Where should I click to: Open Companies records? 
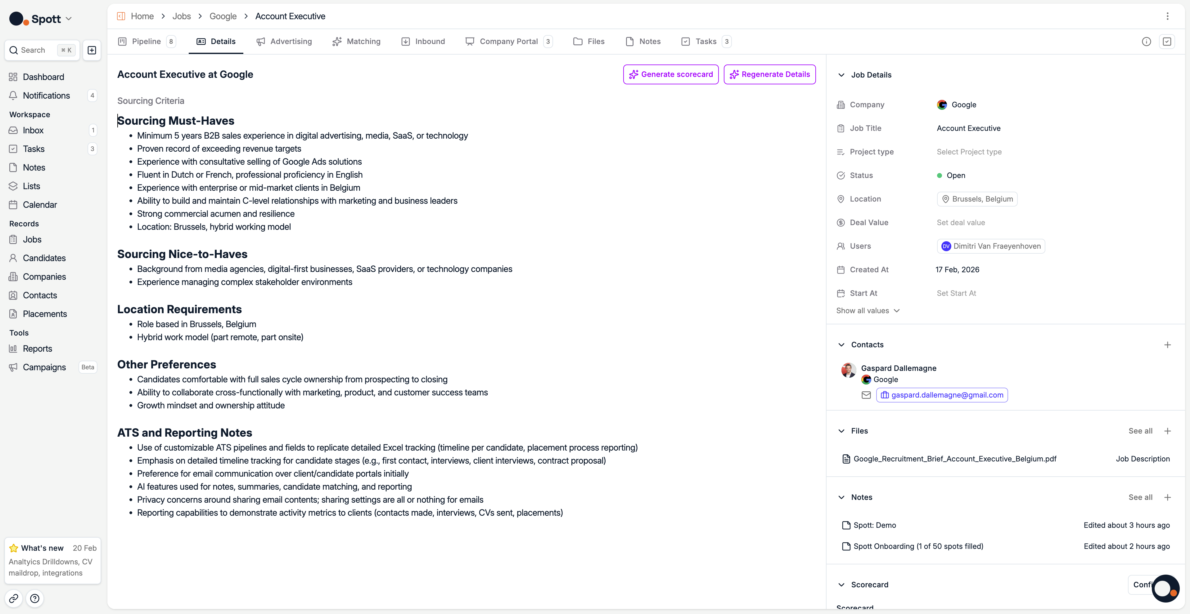coord(44,277)
